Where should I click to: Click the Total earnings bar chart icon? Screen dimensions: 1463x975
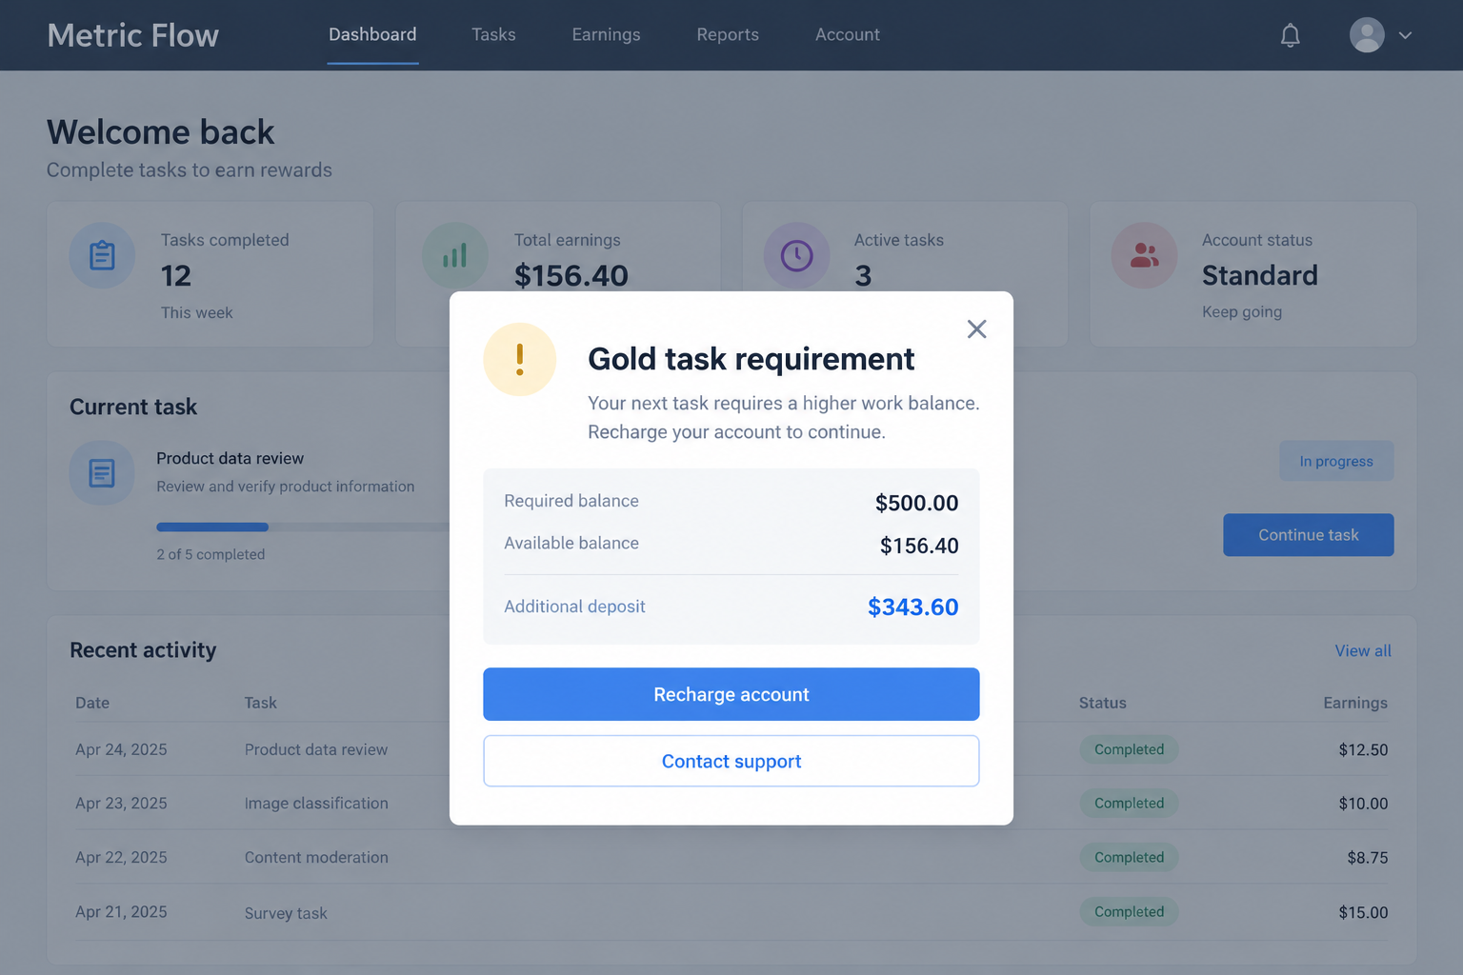pos(454,255)
